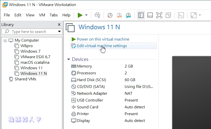Click the library search input field
Image resolution: width=211 pixels, height=129 pixels.
tap(32, 31)
